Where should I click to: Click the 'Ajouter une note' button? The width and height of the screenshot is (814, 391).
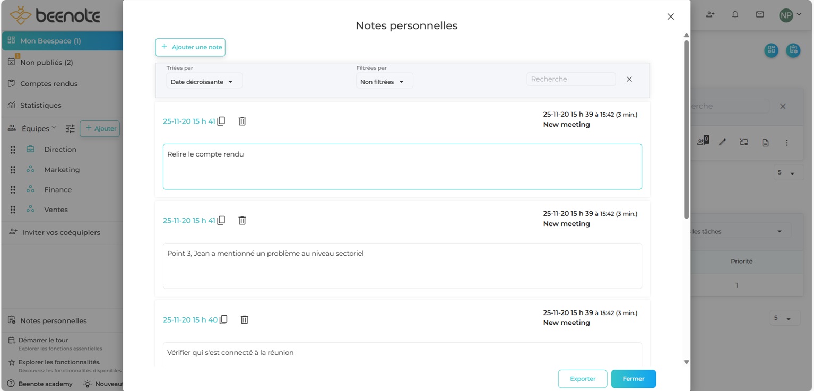pos(190,47)
